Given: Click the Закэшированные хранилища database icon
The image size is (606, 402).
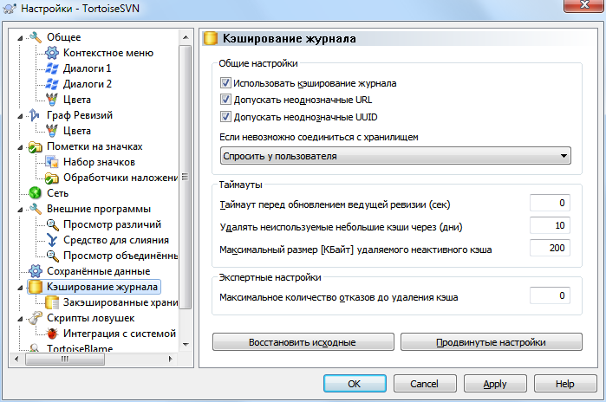Looking at the screenshot, I should pyautogui.click(x=52, y=302).
